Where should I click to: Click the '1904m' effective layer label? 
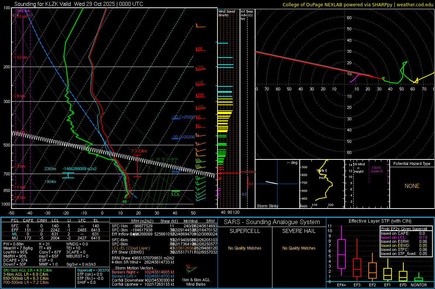click(50, 182)
